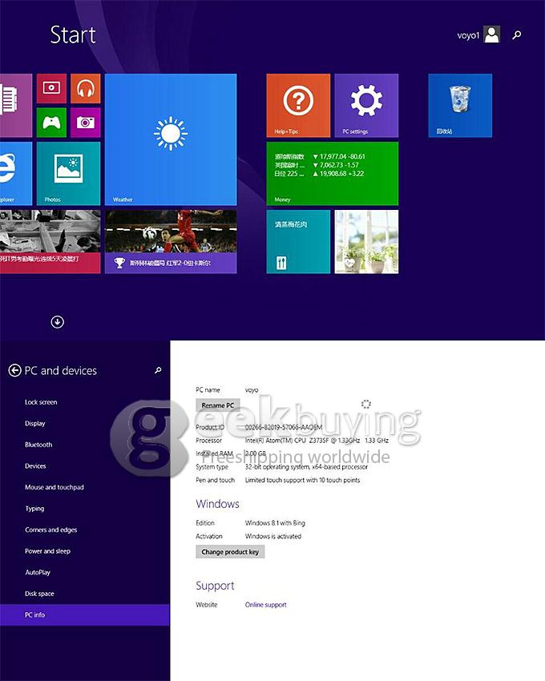
Task: Click the Windows is activated text
Action: (x=273, y=536)
